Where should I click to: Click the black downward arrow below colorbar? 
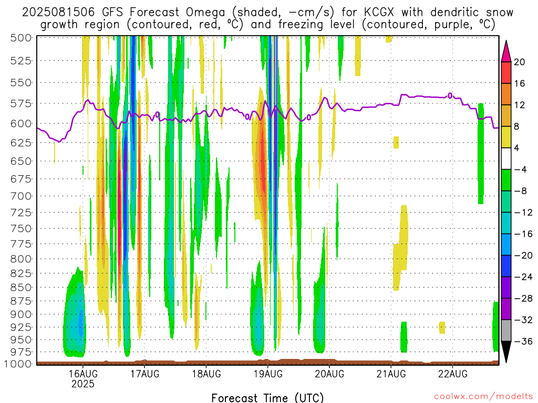click(x=506, y=352)
